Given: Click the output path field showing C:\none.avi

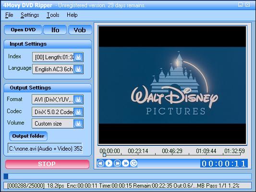Looking at the screenshot, I should click(45, 149).
